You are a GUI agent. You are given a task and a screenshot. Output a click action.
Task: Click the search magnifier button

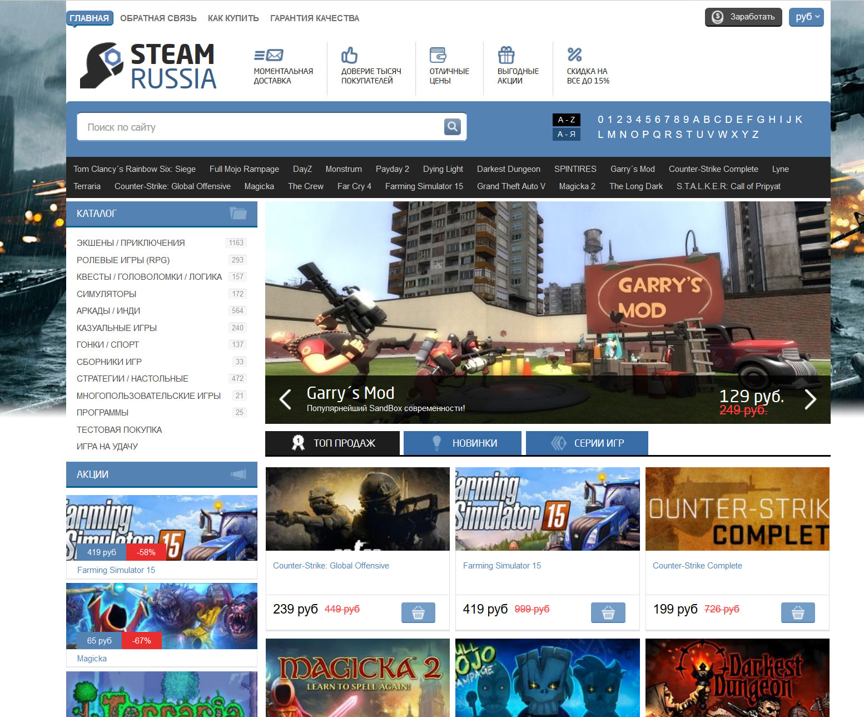click(x=453, y=127)
